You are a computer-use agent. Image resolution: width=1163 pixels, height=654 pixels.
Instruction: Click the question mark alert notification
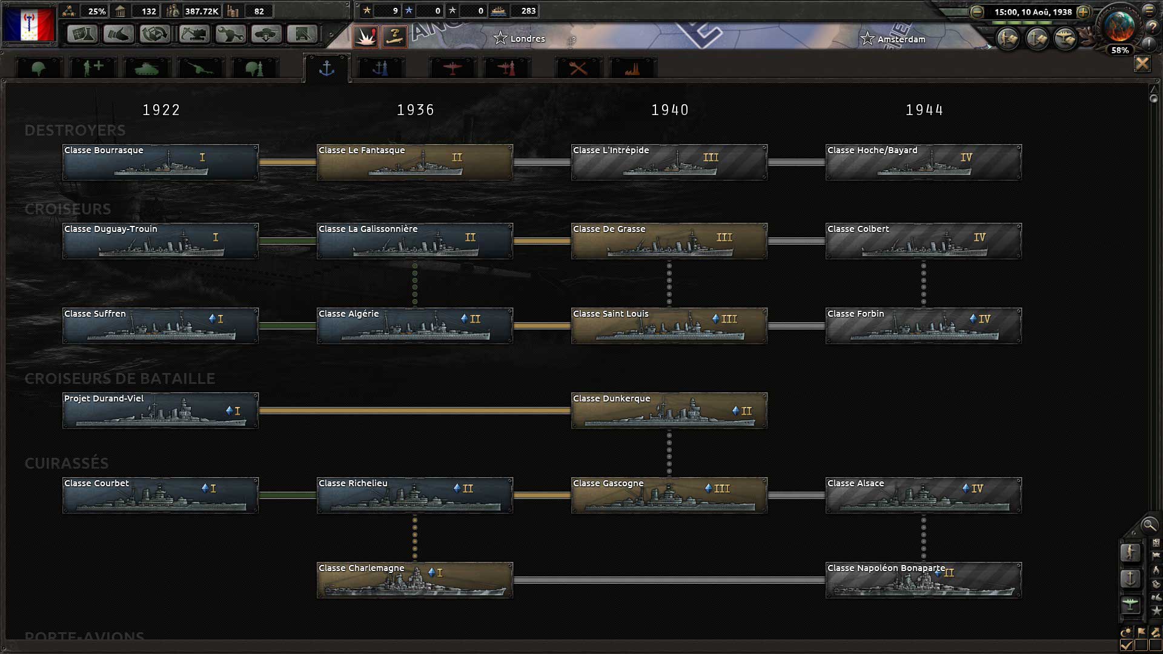tap(394, 37)
